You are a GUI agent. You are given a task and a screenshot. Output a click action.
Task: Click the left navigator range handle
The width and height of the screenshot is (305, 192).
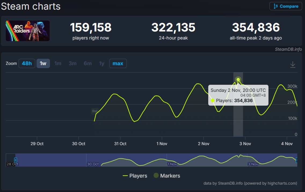click(16, 160)
